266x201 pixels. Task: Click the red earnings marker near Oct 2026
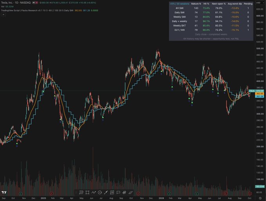click(250, 193)
